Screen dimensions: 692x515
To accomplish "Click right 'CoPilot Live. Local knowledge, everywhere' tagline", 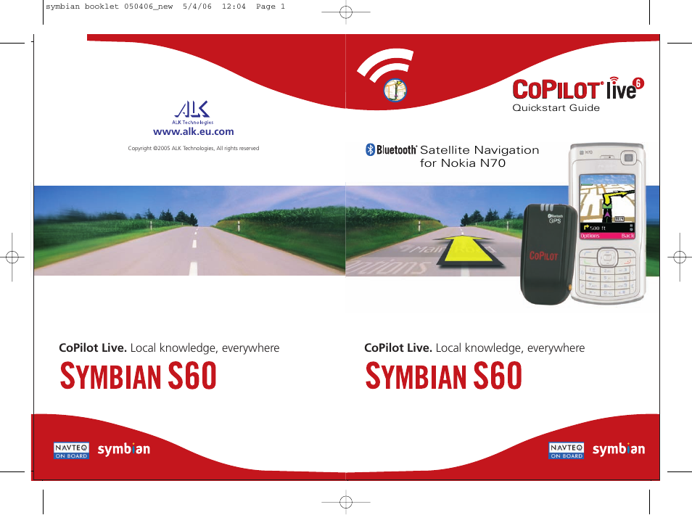I will [x=474, y=347].
